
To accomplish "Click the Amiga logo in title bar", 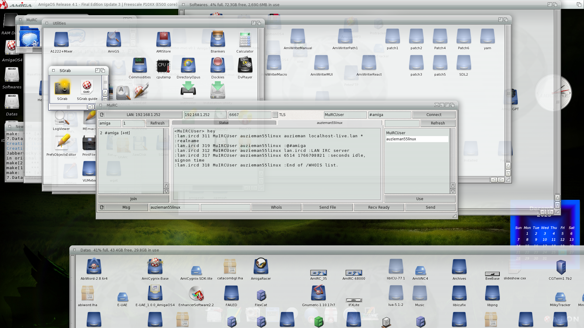I will click(17, 5).
